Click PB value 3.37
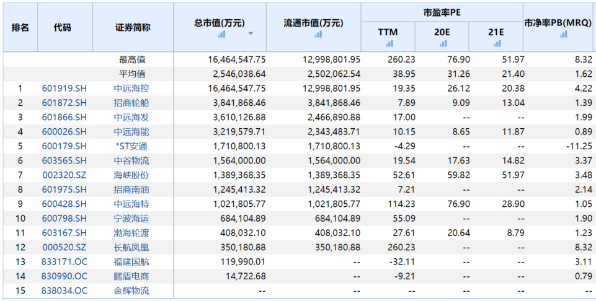This screenshot has width=596, height=301. [x=583, y=160]
